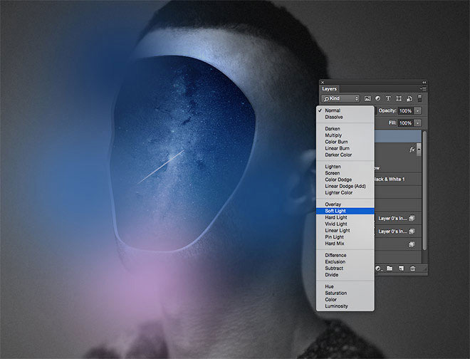The image size is (470, 359).
Task: Filter layers by smart object icon
Action: pos(409,98)
